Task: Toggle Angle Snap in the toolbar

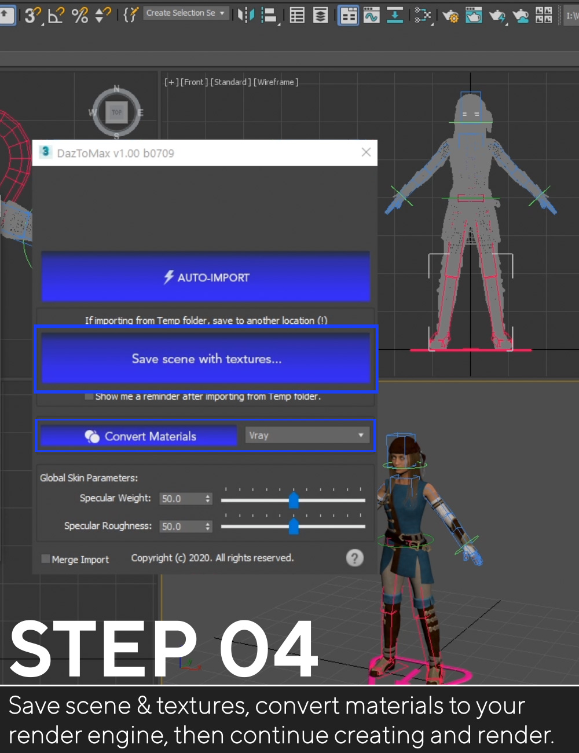Action: (56, 14)
